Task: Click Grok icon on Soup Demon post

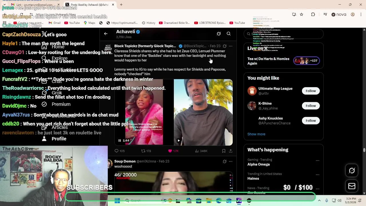Action: 225,161
